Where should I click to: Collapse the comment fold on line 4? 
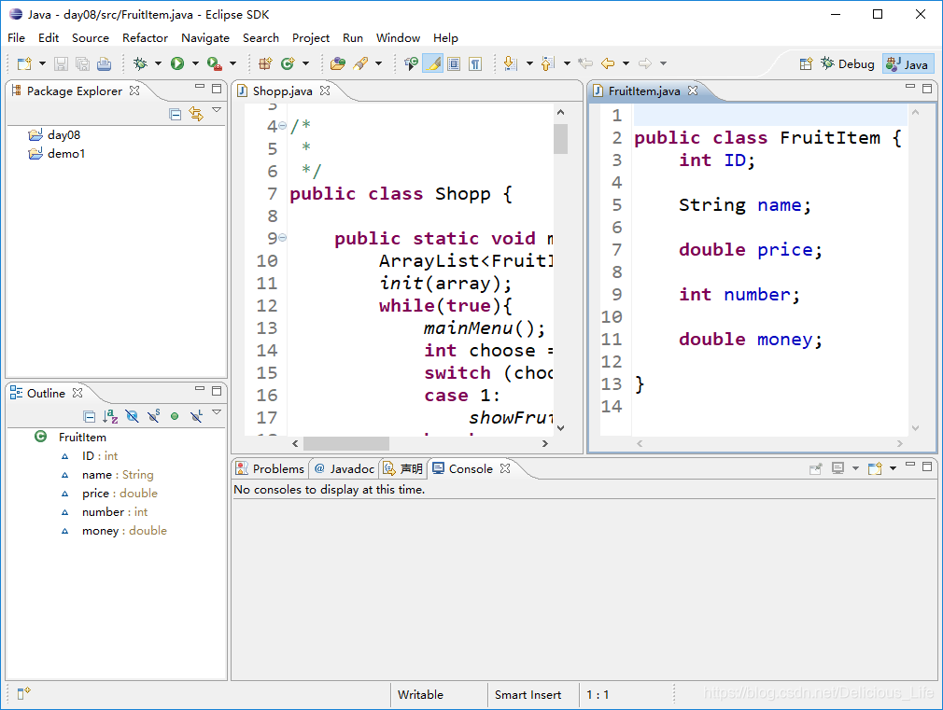point(282,126)
